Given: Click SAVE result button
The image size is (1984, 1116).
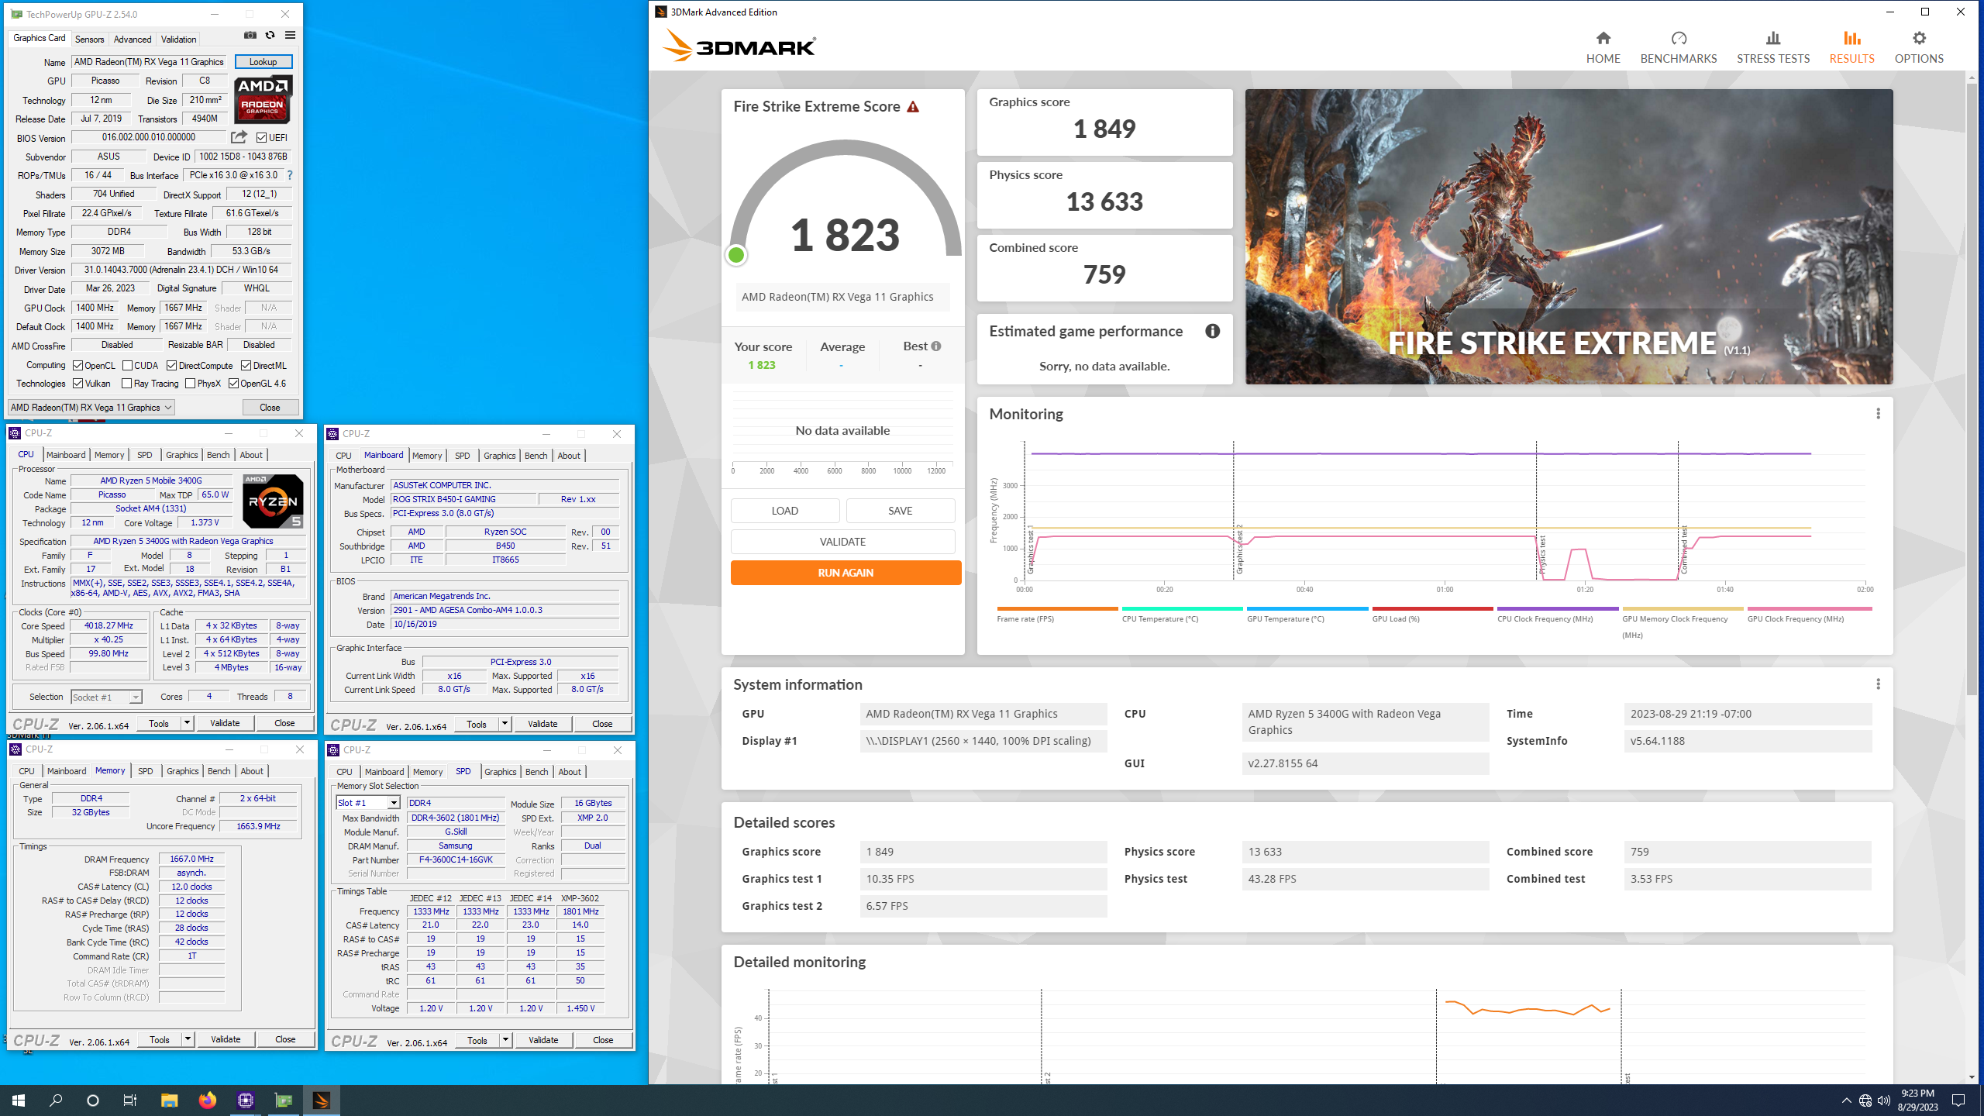Looking at the screenshot, I should click(900, 511).
